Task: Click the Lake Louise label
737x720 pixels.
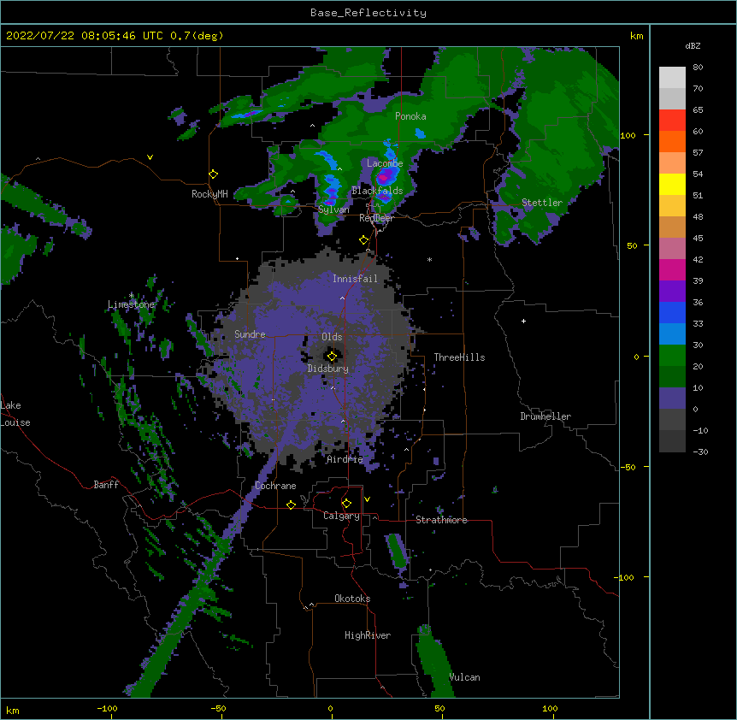Action: tap(15, 414)
